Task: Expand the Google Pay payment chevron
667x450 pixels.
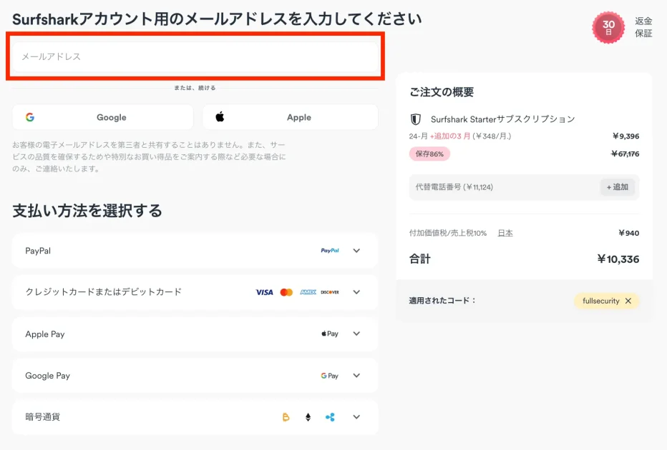Action: point(356,375)
